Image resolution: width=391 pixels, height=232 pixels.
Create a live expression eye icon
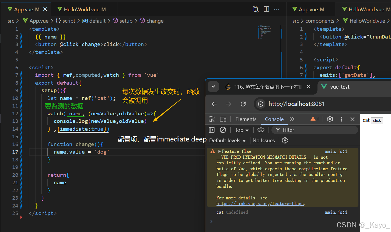click(261, 130)
